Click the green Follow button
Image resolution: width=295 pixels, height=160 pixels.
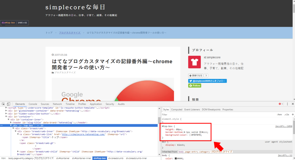point(194,86)
